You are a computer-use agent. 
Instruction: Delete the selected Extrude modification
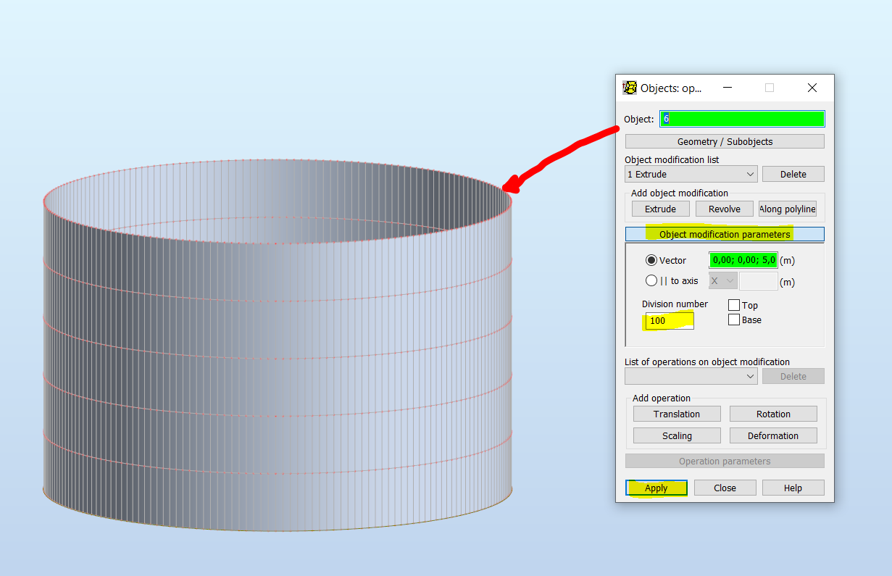pos(793,174)
